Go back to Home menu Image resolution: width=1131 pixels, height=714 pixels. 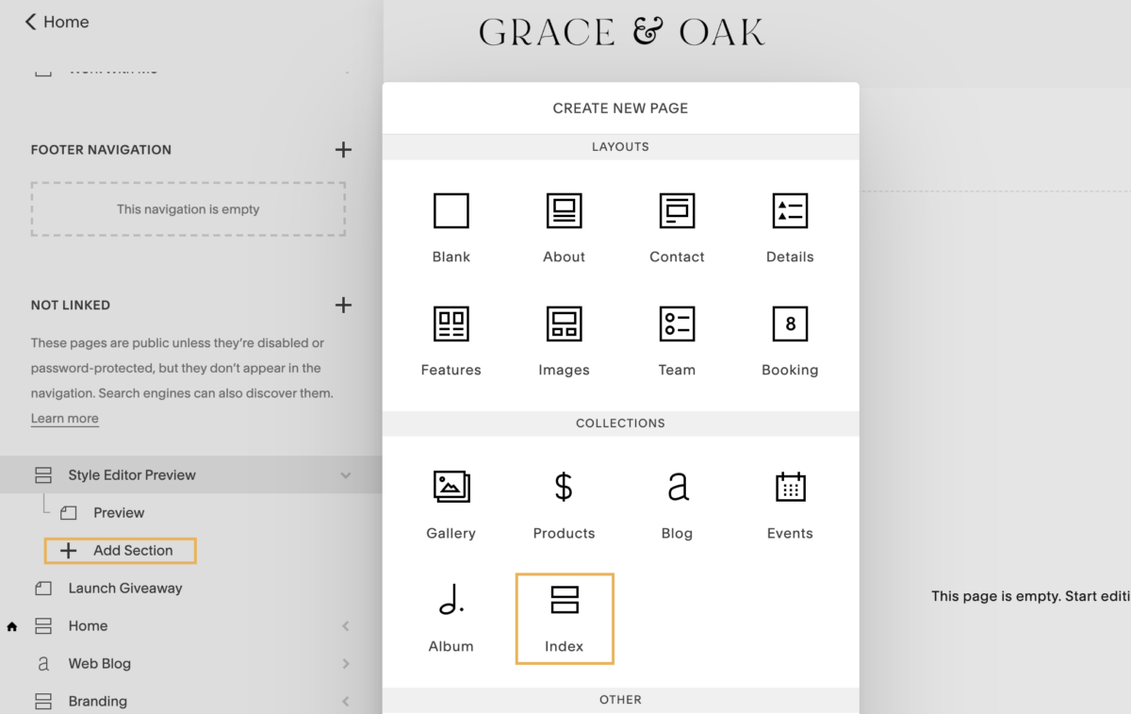coord(57,22)
